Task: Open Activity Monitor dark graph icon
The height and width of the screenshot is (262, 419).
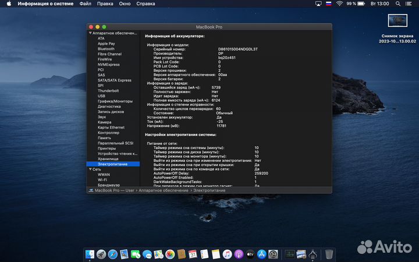Action: pyautogui.click(x=290, y=254)
